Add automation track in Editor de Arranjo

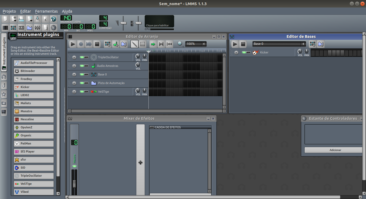point(124,44)
